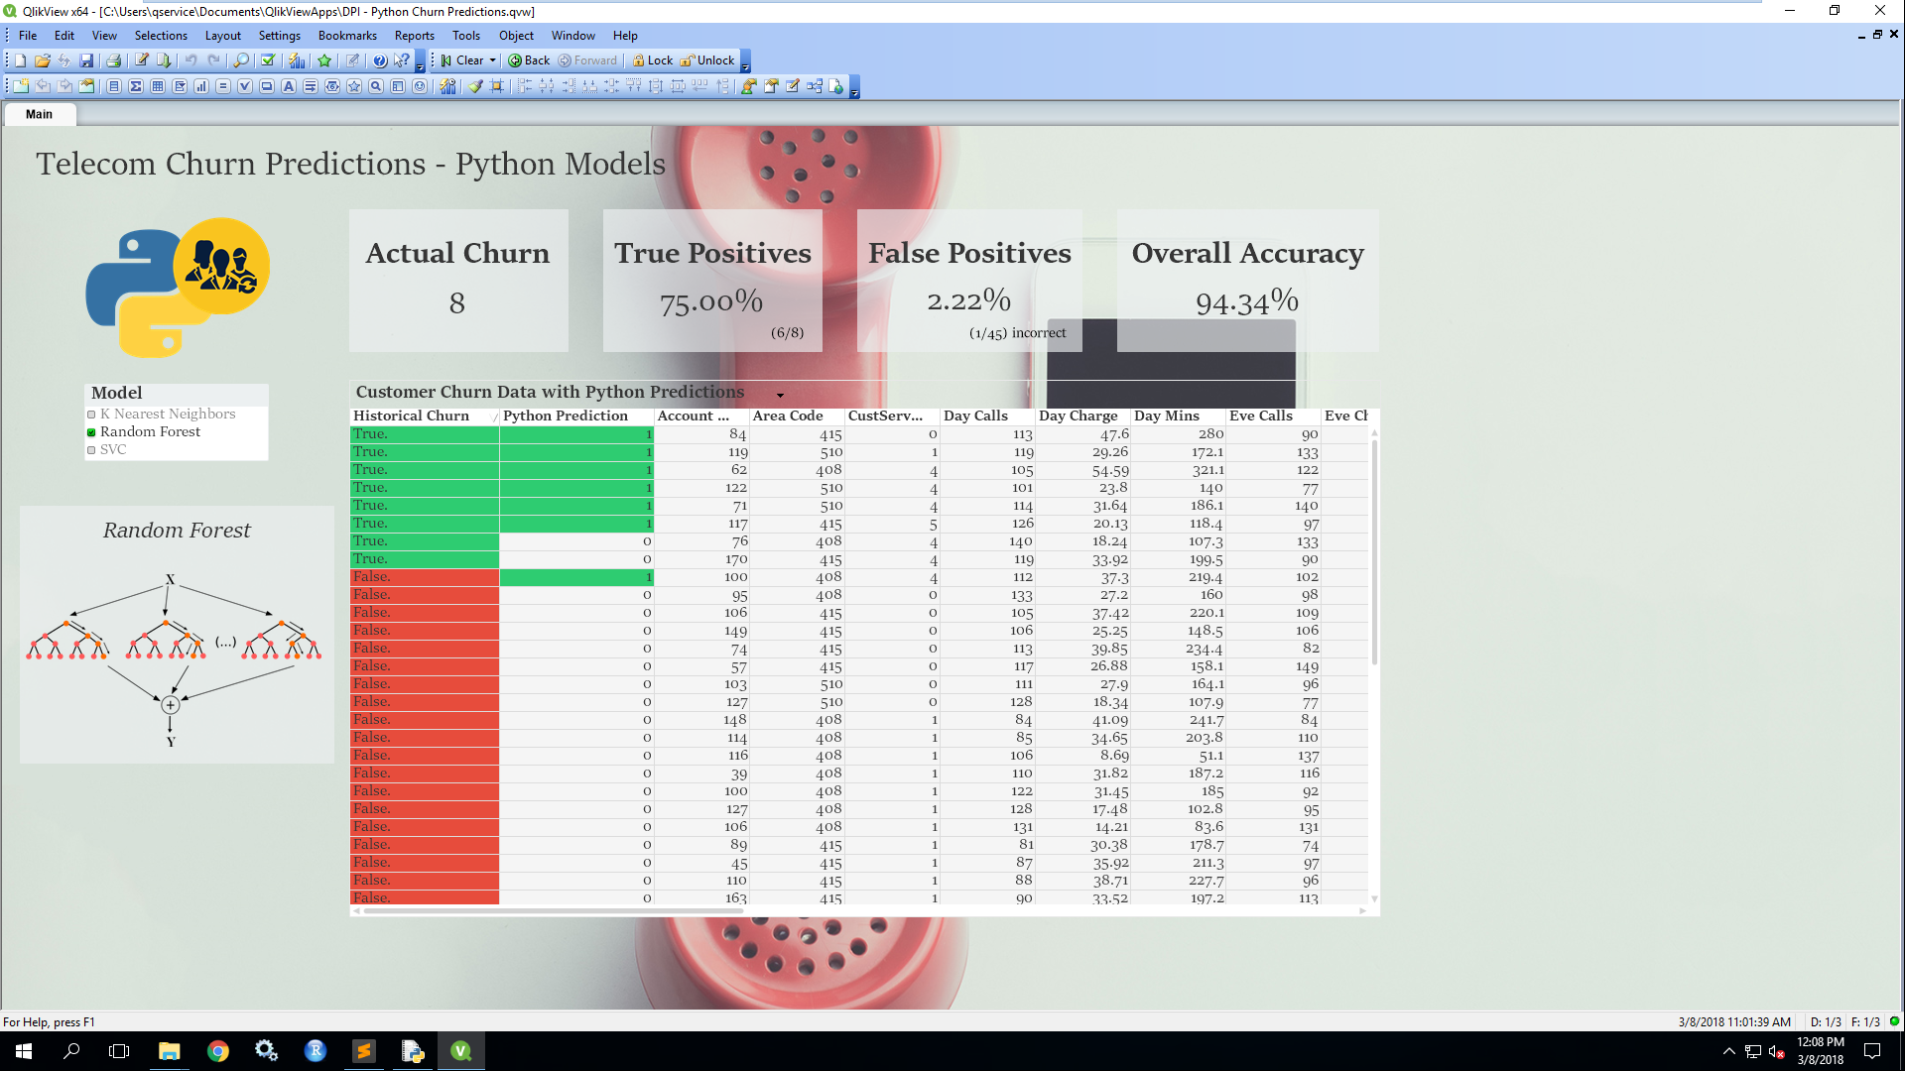Create a Chart object from design toolbar

[201, 86]
